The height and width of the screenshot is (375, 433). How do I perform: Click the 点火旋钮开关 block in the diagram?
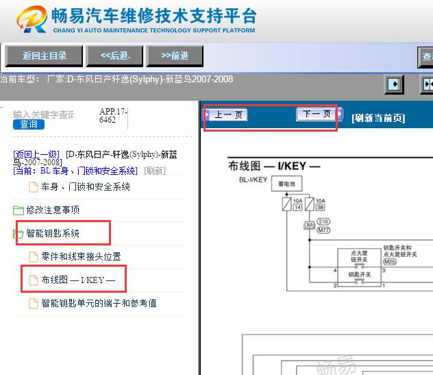tap(359, 258)
